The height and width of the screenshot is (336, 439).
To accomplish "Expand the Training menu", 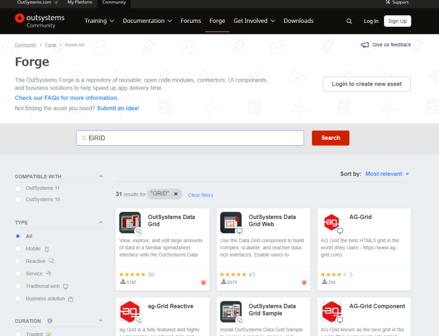I will pos(99,21).
